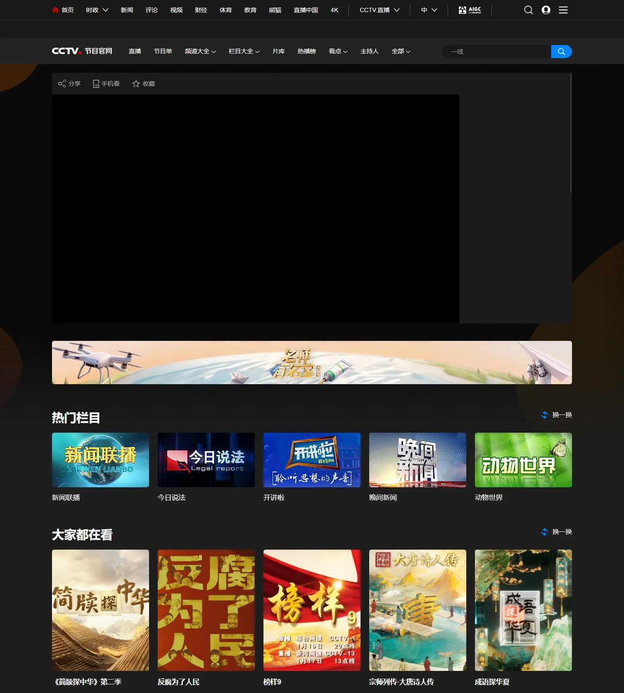Click the CCTV 节目官网 logo
This screenshot has width=624, height=693.
pos(82,51)
